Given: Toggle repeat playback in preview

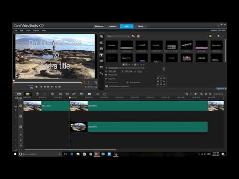Looking at the screenshot, I should click(56, 87).
